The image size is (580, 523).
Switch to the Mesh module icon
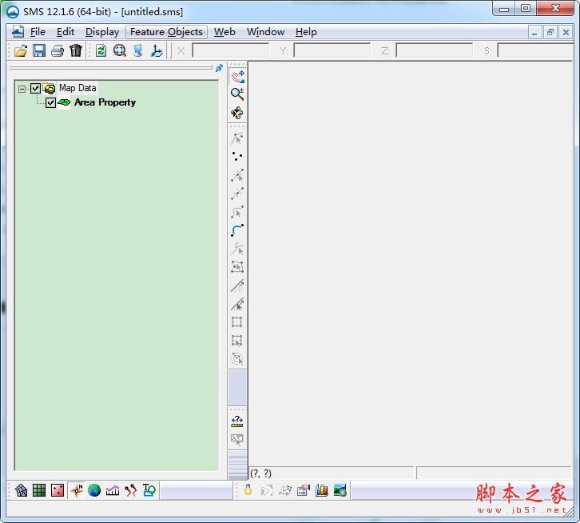(21, 490)
